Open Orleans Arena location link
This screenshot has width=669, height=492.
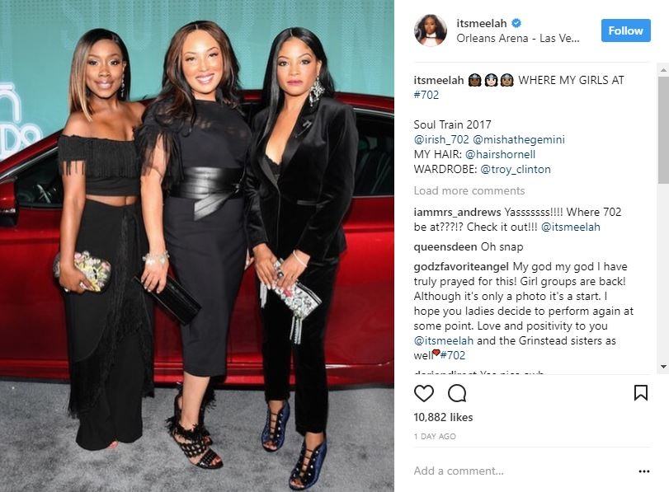click(518, 38)
